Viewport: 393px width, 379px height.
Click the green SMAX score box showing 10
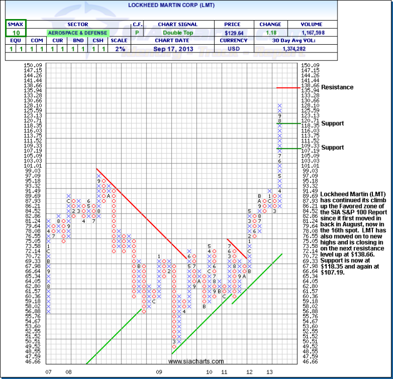point(16,32)
